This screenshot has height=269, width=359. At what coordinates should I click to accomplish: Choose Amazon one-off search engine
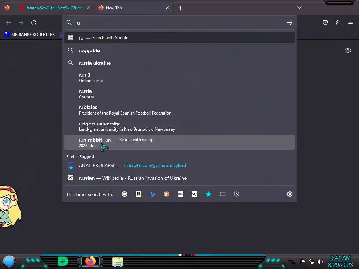[x=138, y=194]
